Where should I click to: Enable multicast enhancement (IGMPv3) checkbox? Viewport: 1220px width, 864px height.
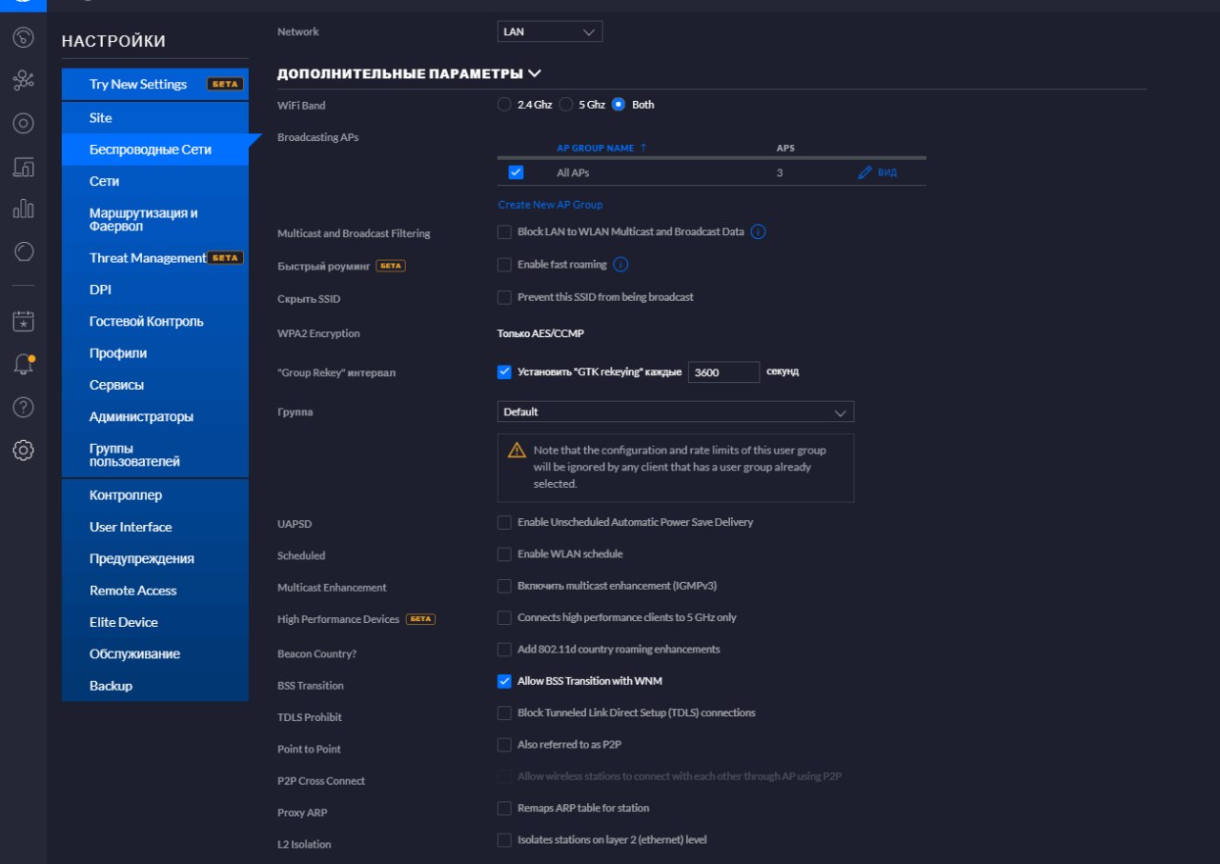[504, 586]
